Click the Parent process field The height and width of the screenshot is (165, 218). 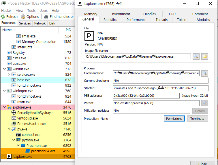point(156,103)
